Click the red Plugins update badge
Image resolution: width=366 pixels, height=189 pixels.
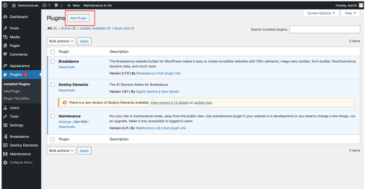point(25,75)
